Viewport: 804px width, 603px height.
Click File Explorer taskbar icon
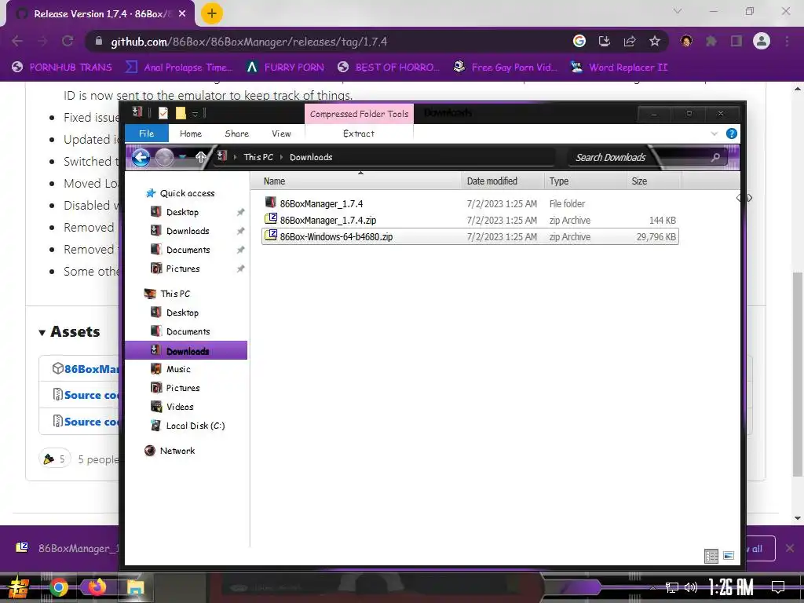135,587
